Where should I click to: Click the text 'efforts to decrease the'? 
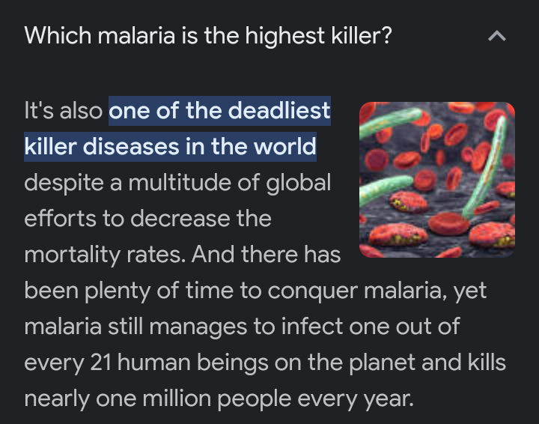point(147,218)
